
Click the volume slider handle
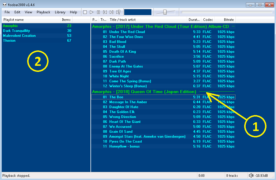coord(165,12)
